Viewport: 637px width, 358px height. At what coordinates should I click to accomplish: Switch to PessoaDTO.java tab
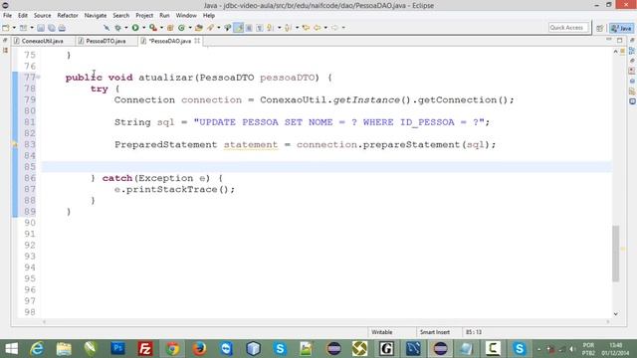click(106, 41)
